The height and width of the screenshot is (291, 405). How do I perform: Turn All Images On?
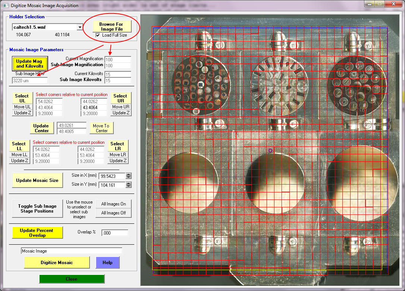point(113,204)
